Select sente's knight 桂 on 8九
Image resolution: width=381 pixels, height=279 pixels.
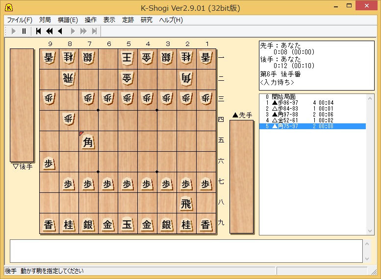coord(69,224)
